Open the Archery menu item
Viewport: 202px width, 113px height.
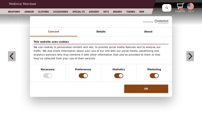point(94,12)
